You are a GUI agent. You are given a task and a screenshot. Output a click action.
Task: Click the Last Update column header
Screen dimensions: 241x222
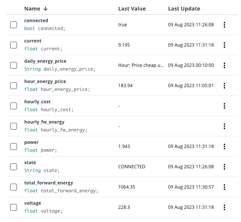click(184, 9)
